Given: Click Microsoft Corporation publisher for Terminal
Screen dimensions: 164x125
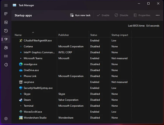Looking at the screenshot, I should point(71,106).
